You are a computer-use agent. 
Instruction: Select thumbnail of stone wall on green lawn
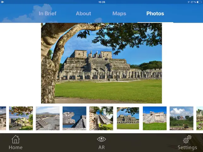(155, 118)
